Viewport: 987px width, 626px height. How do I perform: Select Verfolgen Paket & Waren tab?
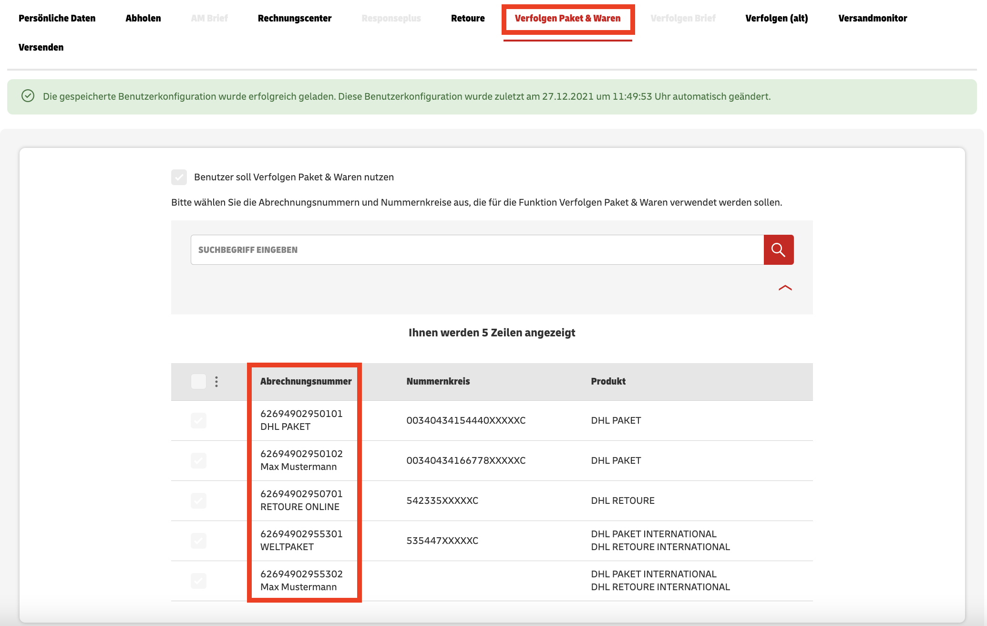567,18
